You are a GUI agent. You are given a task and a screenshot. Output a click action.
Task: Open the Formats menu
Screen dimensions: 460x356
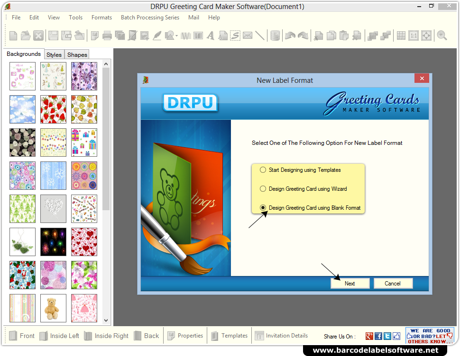[101, 18]
